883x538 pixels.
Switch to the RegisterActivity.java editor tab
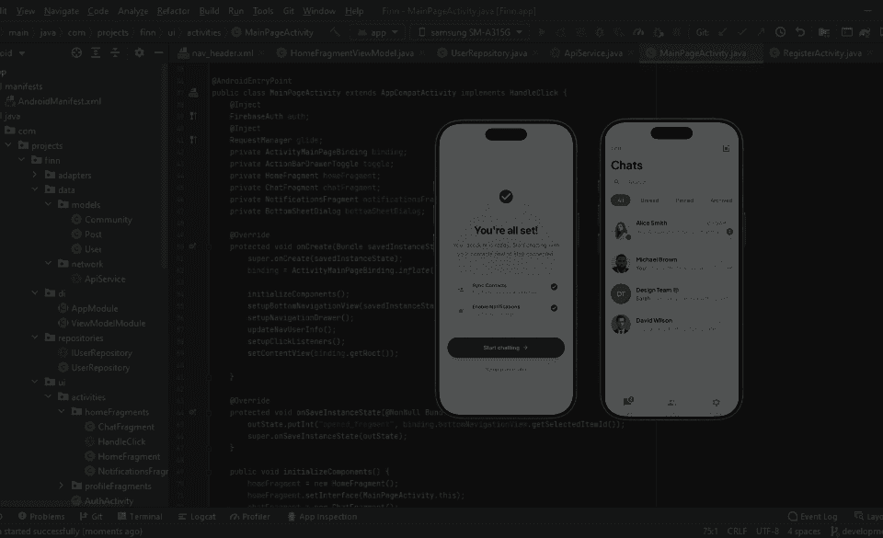821,52
